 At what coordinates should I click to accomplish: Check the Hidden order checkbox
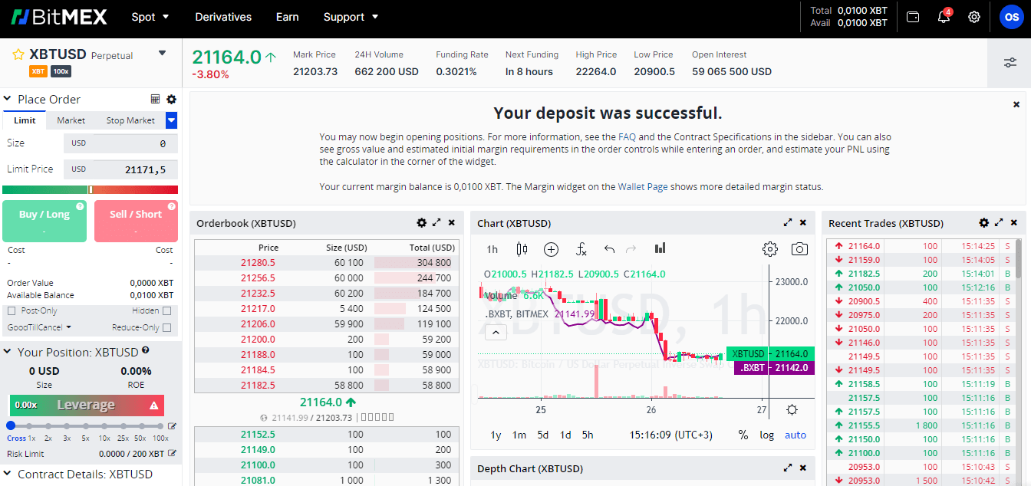tap(166, 311)
